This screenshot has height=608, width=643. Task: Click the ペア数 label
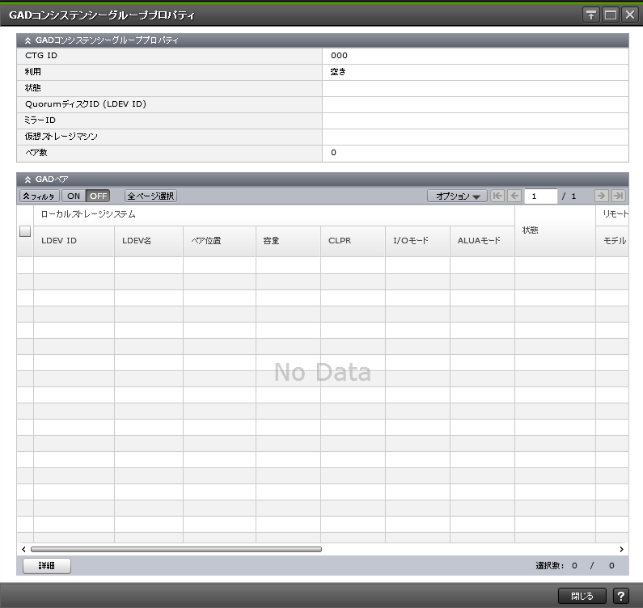pos(36,153)
